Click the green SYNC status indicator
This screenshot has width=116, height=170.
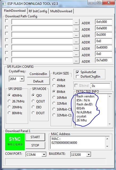coord(15,142)
